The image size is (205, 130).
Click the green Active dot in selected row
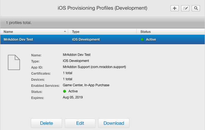[x=142, y=40]
